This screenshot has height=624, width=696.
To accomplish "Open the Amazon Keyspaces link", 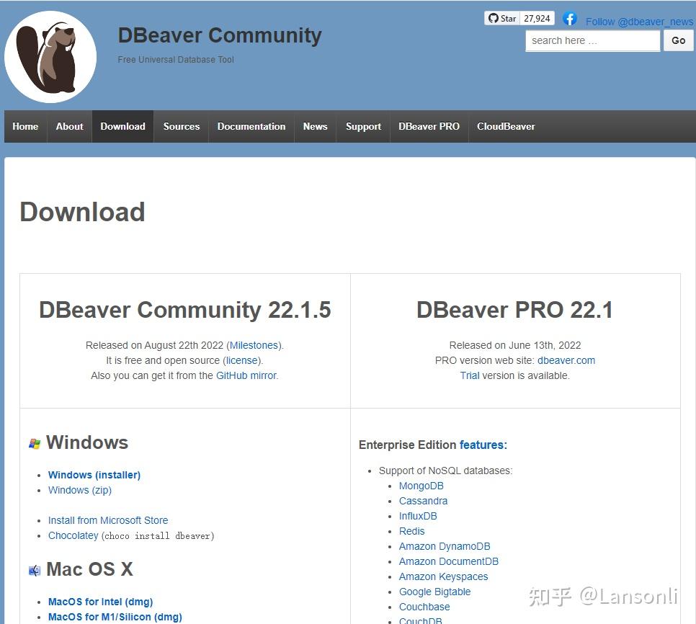I will (443, 576).
